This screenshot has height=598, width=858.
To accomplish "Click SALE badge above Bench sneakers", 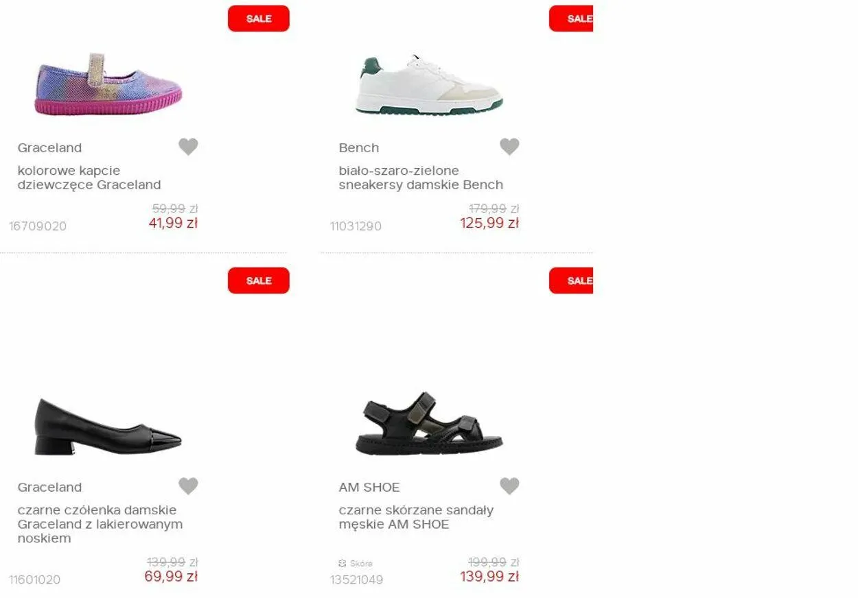I will coord(571,19).
